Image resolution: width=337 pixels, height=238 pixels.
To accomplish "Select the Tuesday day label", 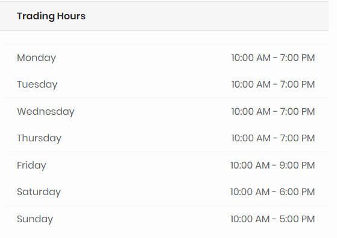I will coord(37,85).
